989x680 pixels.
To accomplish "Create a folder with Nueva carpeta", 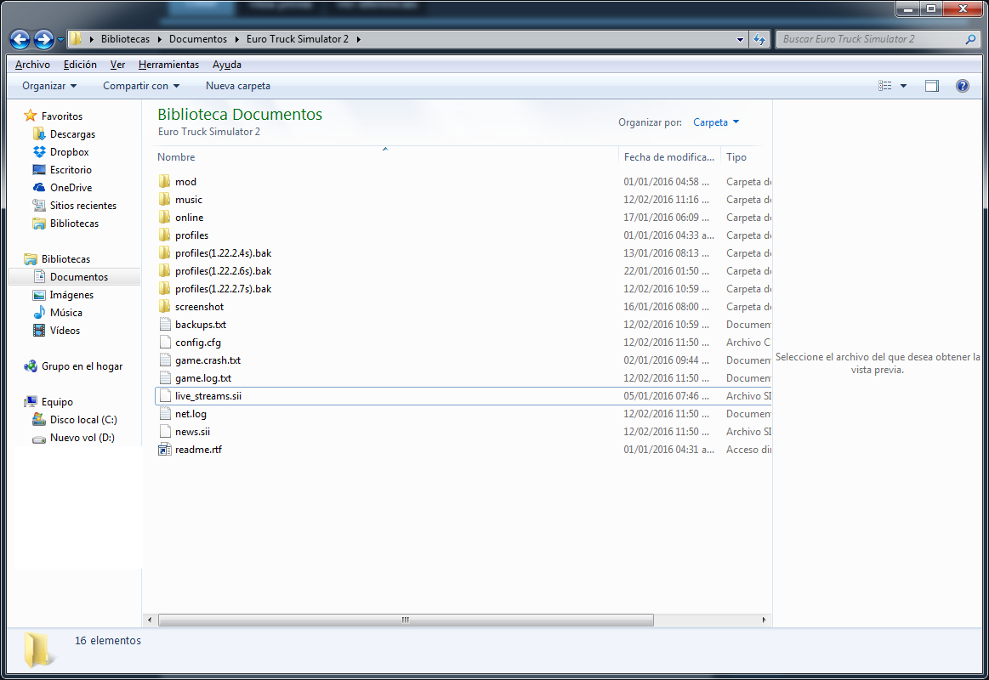I will coord(238,86).
